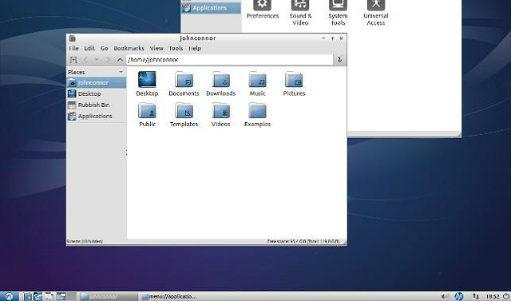Click the new tab toolbar icon
Viewport: 511px width, 301px height.
(73, 60)
